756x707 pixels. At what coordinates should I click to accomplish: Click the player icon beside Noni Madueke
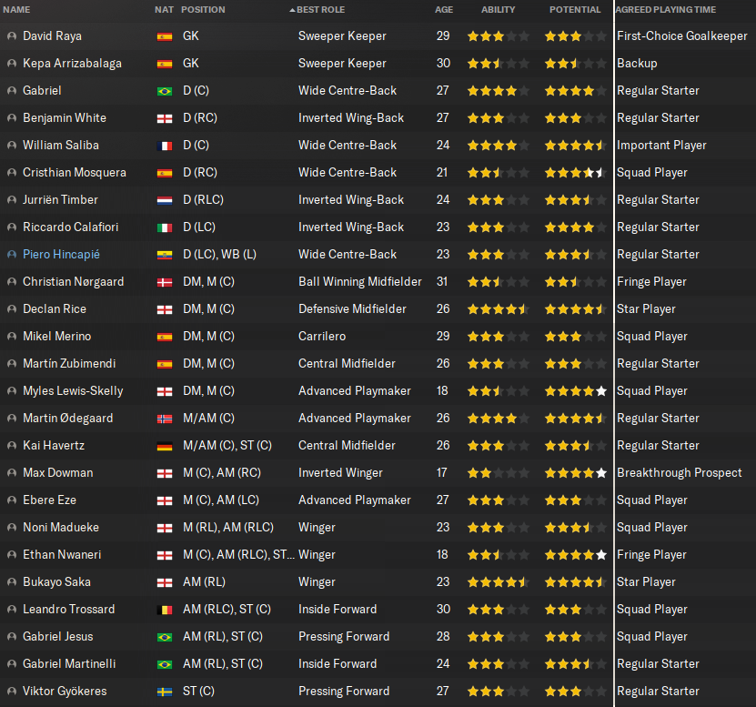coord(12,528)
